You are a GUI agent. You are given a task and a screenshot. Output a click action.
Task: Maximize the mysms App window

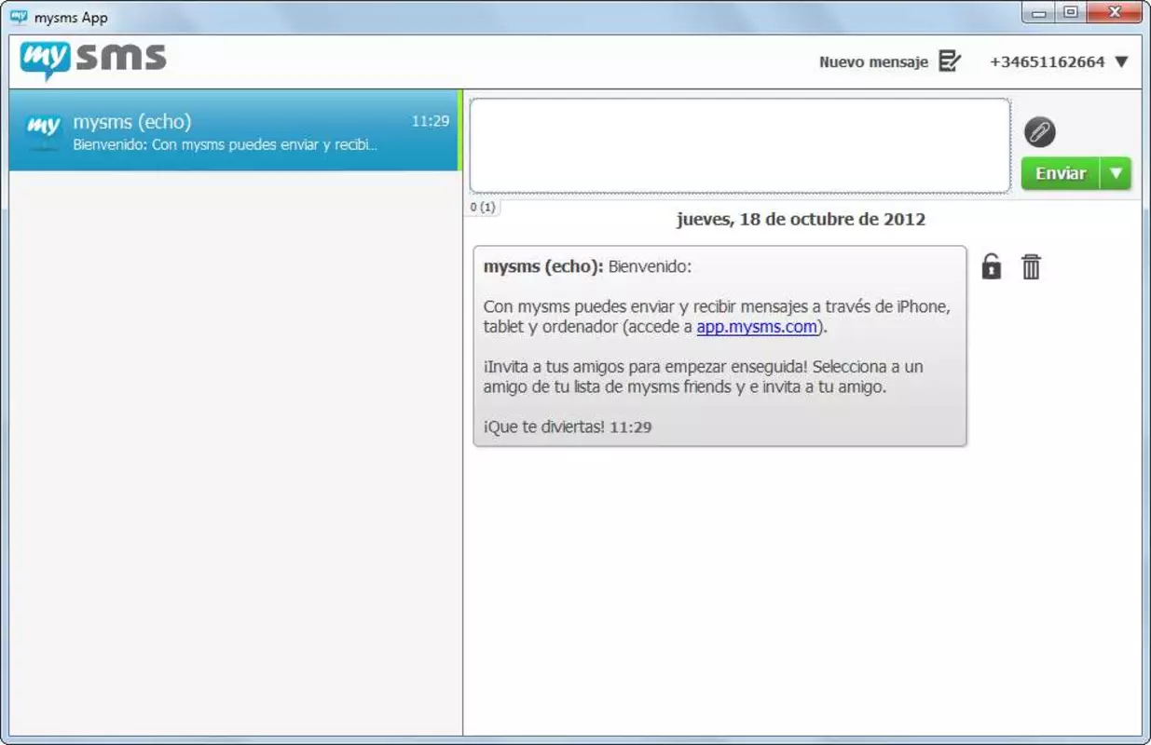1070,12
